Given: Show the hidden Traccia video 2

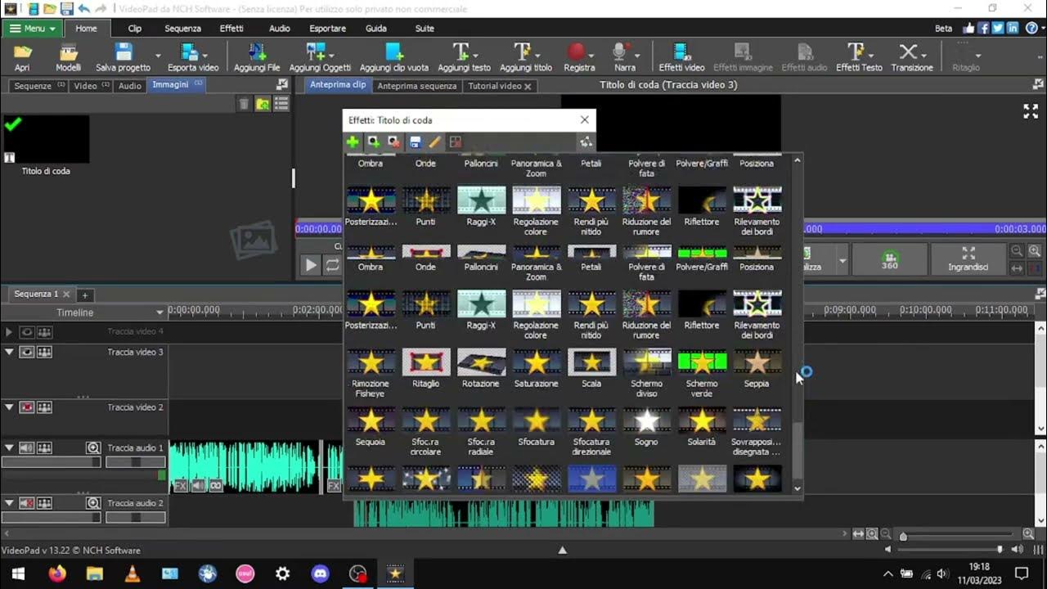Looking at the screenshot, I should click(27, 407).
